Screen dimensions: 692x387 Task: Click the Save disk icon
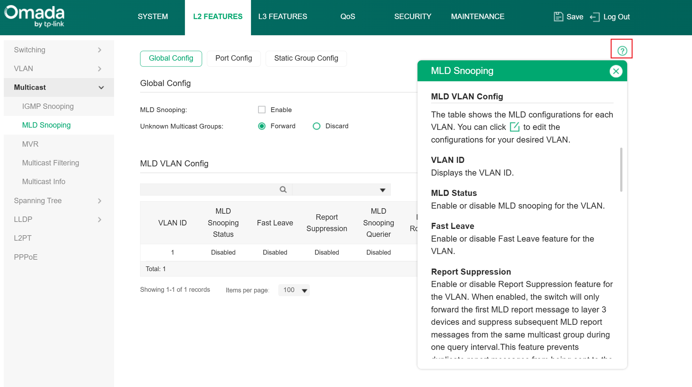tap(558, 17)
